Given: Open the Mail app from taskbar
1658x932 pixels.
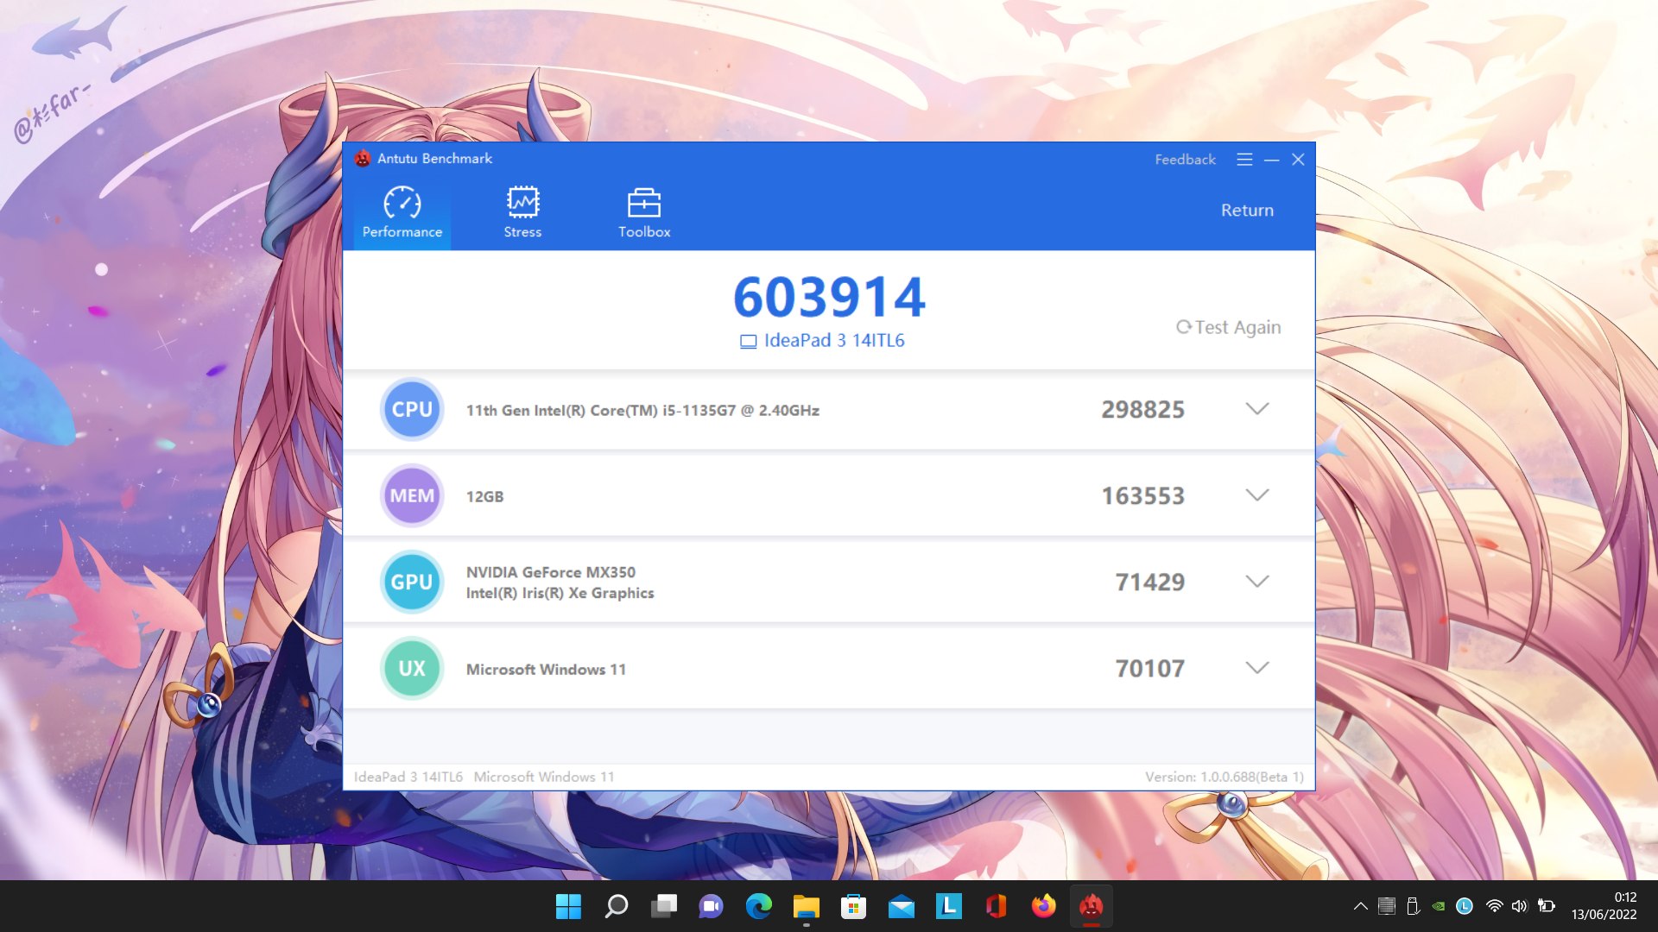Looking at the screenshot, I should pyautogui.click(x=902, y=906).
